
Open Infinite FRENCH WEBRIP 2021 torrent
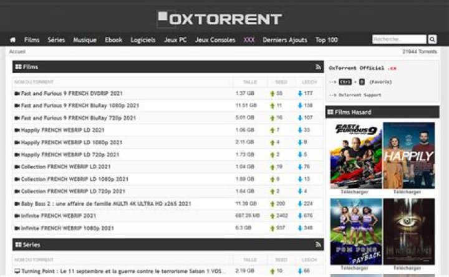(x=59, y=216)
